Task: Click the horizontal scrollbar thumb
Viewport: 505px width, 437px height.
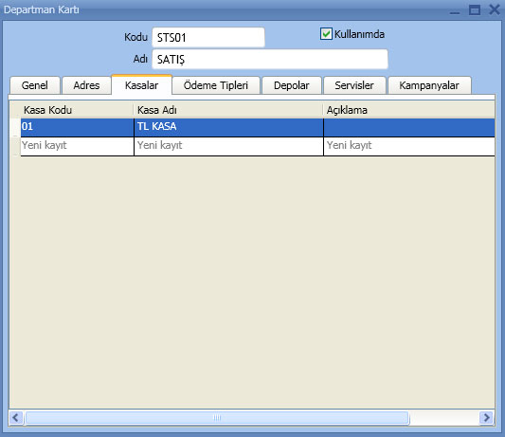Action: point(217,418)
